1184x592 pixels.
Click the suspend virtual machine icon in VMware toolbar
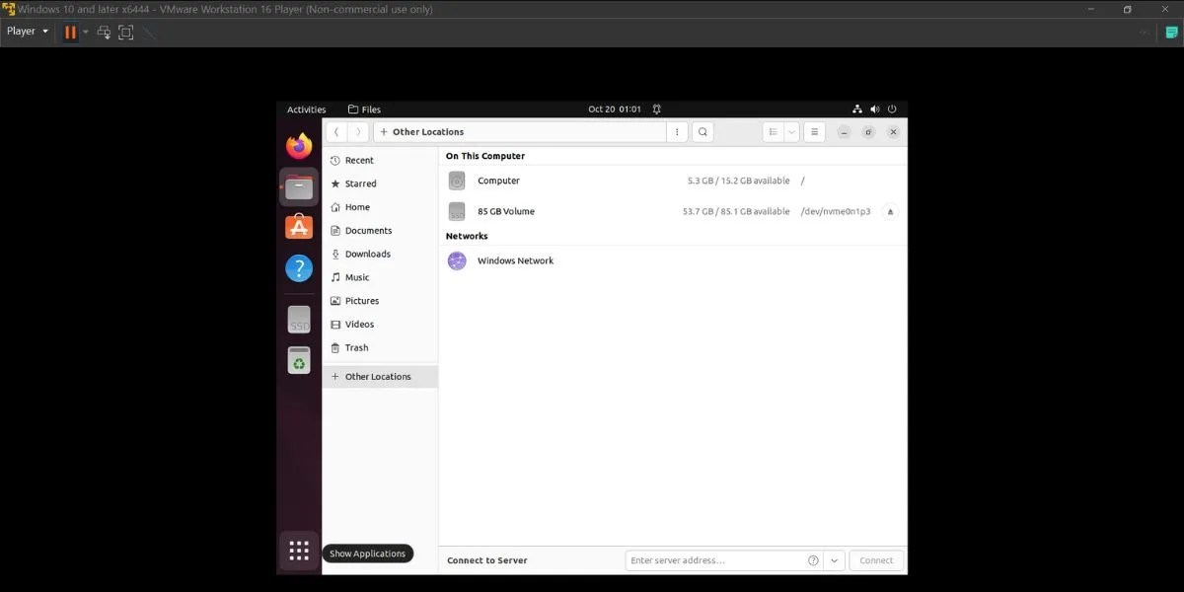[69, 32]
